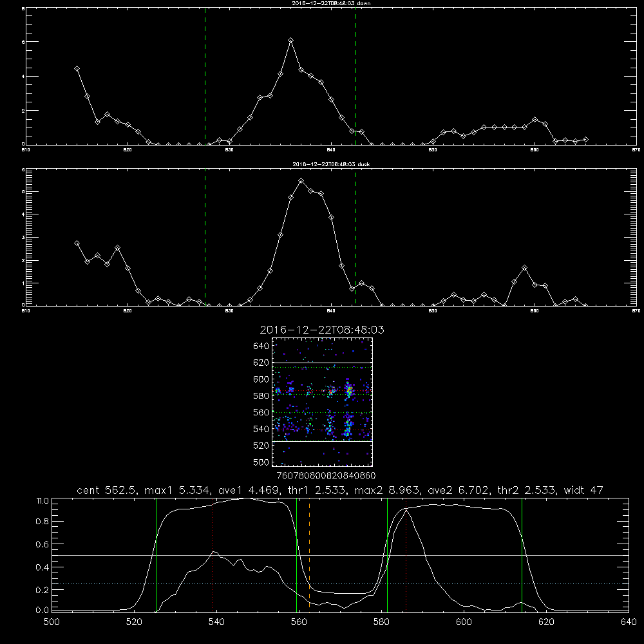Screen dimensions: 644x644
Task: Click the dotted cyan horizontal threshold line
Action: tap(340, 583)
